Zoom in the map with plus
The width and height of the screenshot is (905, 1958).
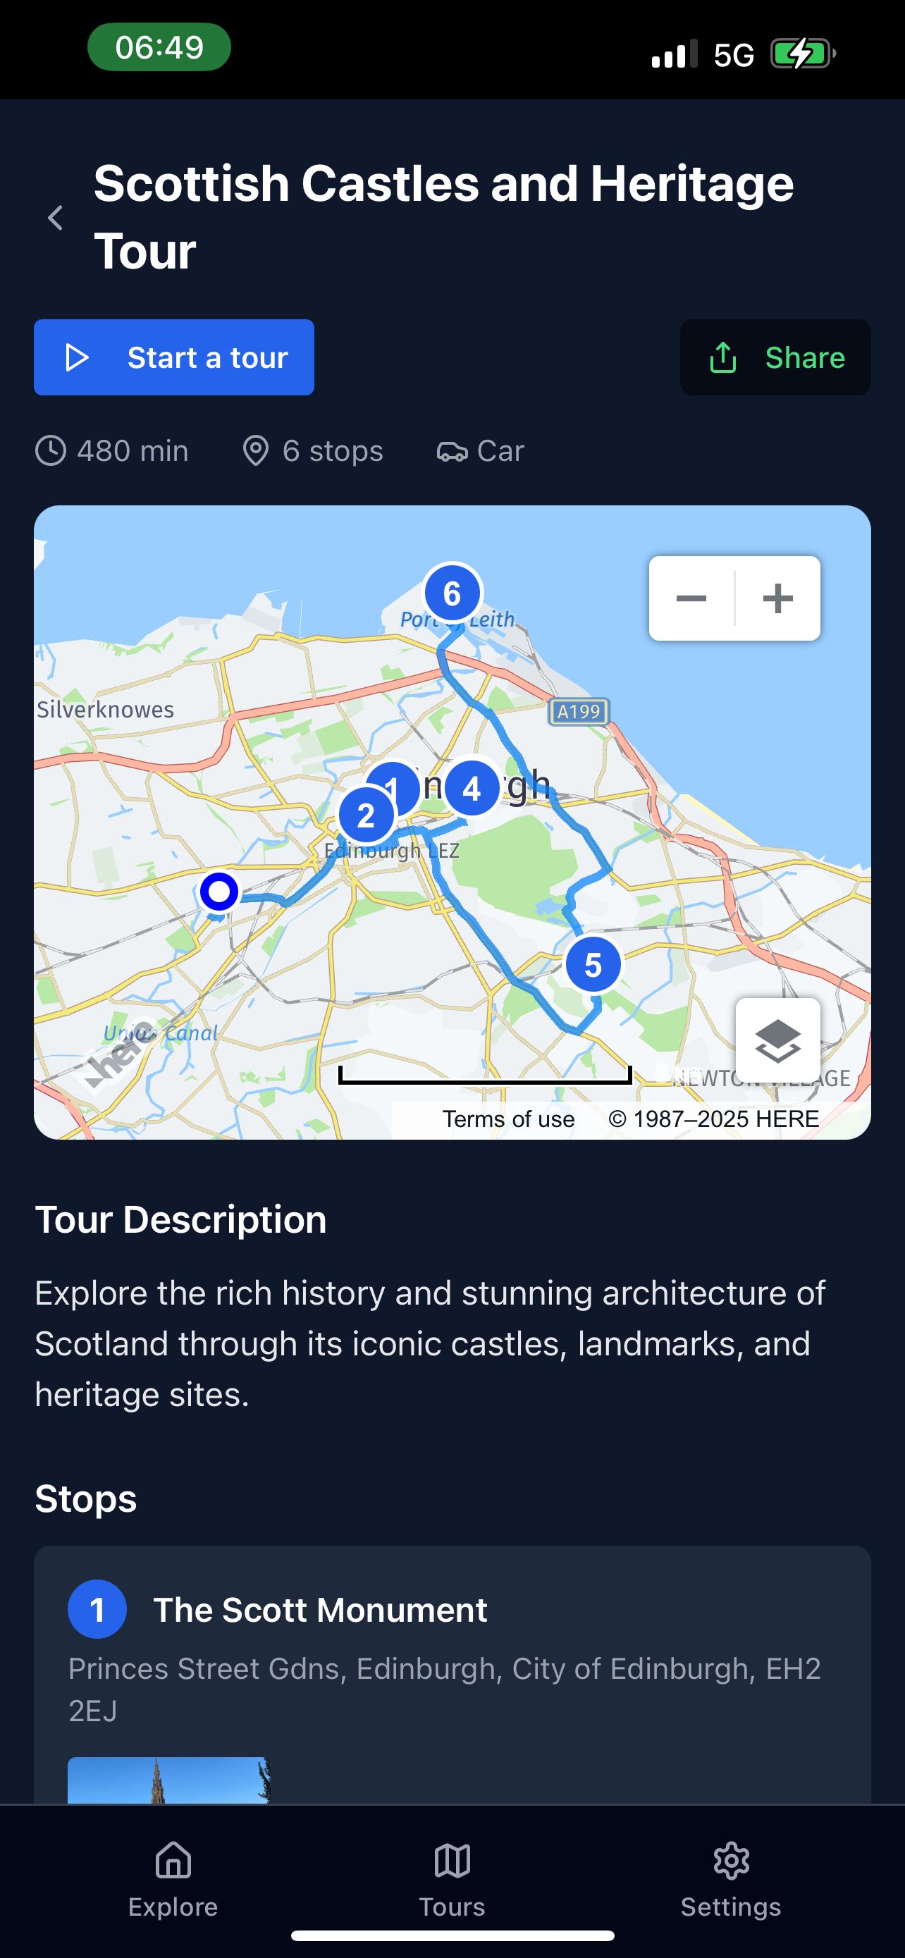(778, 598)
